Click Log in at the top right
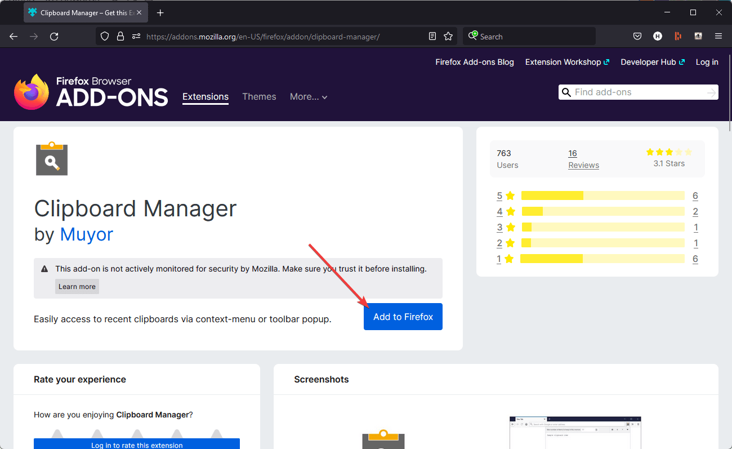The height and width of the screenshot is (449, 732). point(707,62)
